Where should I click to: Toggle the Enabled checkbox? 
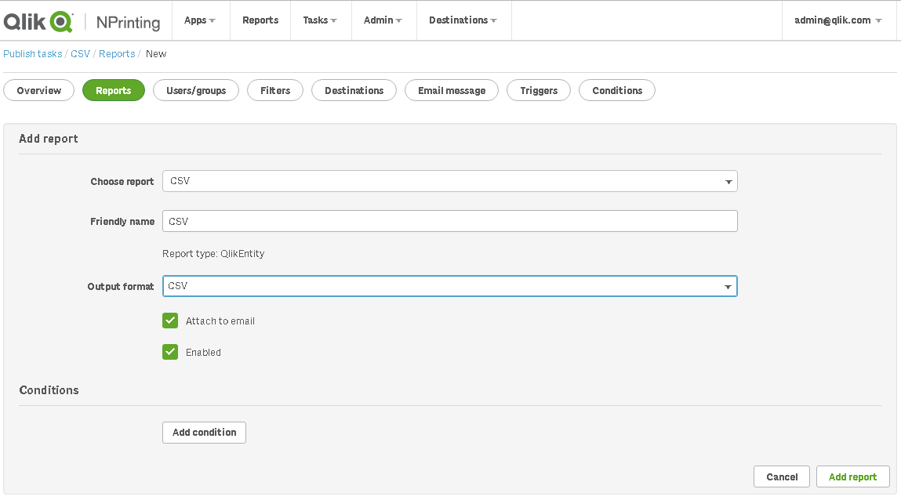pyautogui.click(x=170, y=352)
